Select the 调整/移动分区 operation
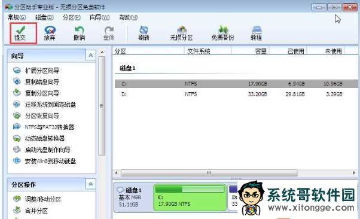The height and width of the screenshot is (219, 360). coord(42,199)
